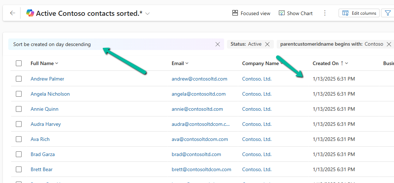Open the filter funnel icon
Screen dimensions: 394x183
(388, 13)
